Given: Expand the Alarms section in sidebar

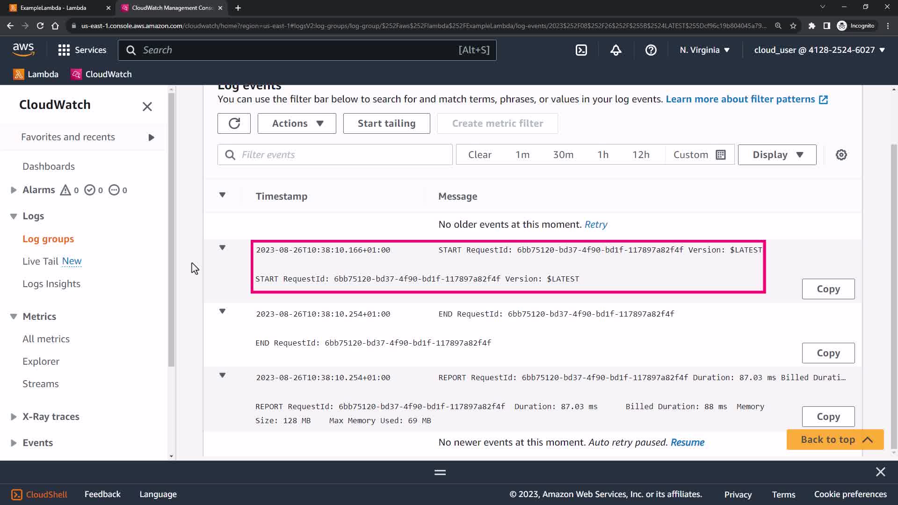Looking at the screenshot, I should click(x=14, y=190).
